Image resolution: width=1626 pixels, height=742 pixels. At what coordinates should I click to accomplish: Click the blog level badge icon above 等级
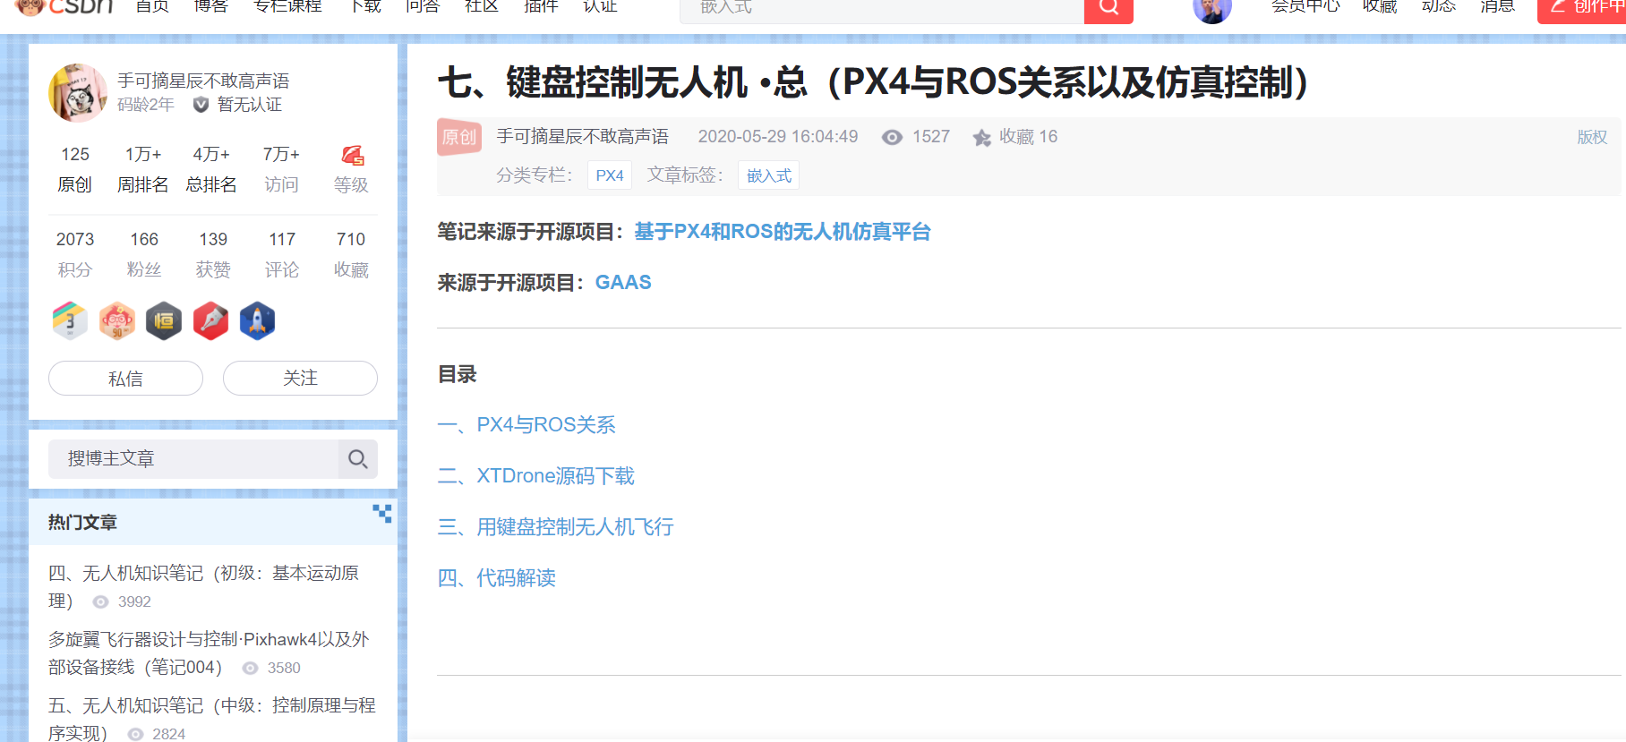(352, 156)
